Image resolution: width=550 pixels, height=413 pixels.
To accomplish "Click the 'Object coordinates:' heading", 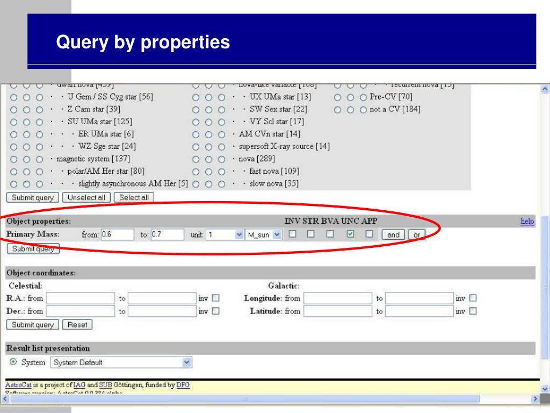I will (41, 273).
